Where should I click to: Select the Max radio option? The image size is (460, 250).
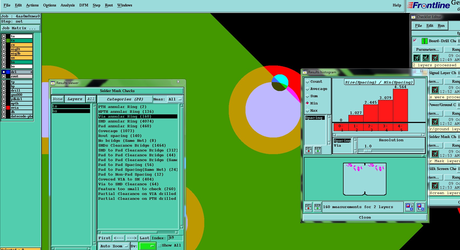[x=307, y=110]
